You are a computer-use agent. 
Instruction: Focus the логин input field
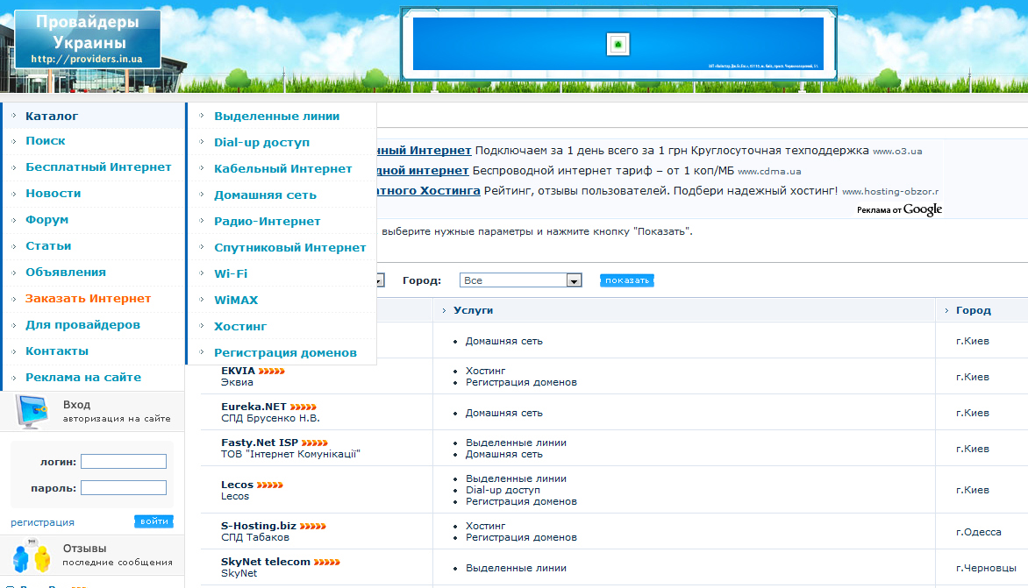124,462
